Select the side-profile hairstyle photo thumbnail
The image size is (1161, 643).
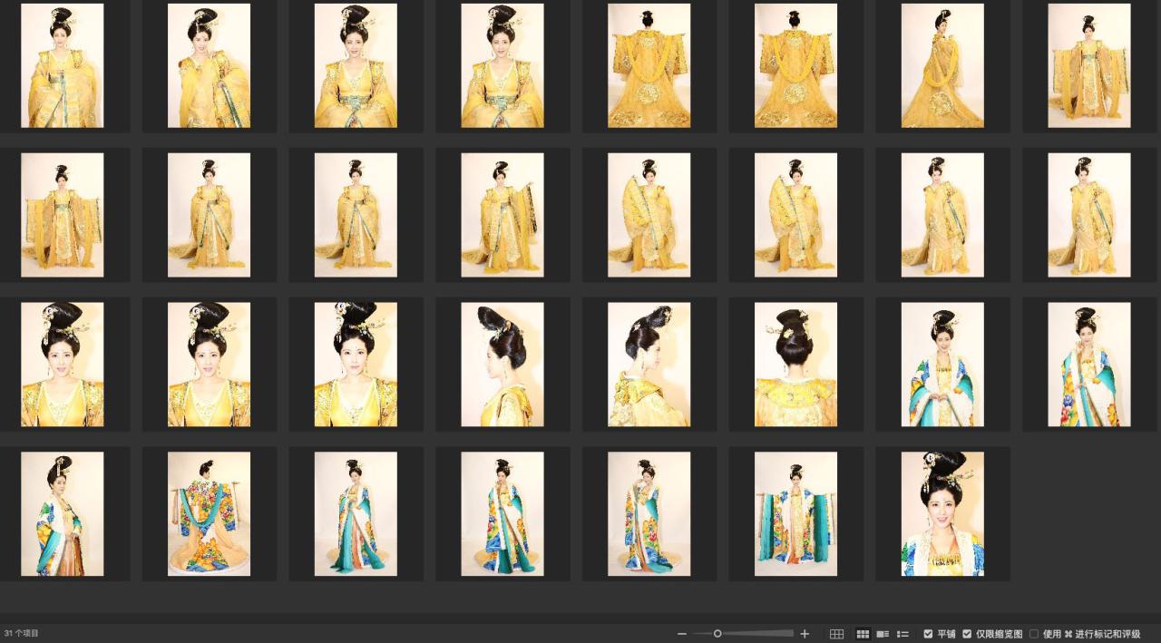click(x=502, y=365)
